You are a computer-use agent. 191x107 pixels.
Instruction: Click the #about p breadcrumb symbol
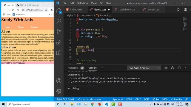click(103, 15)
